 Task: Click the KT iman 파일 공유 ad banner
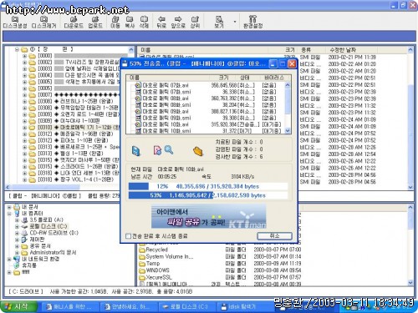pyautogui.click(x=208, y=217)
